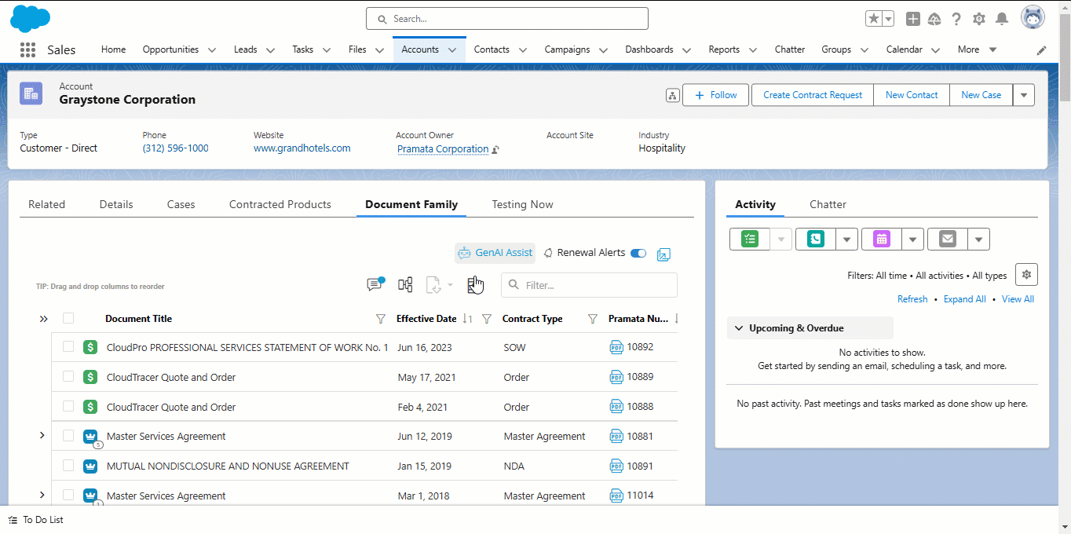Screen dimensions: 1071x534
Task: Open Accounts tab dropdown arrow
Action: (x=452, y=50)
